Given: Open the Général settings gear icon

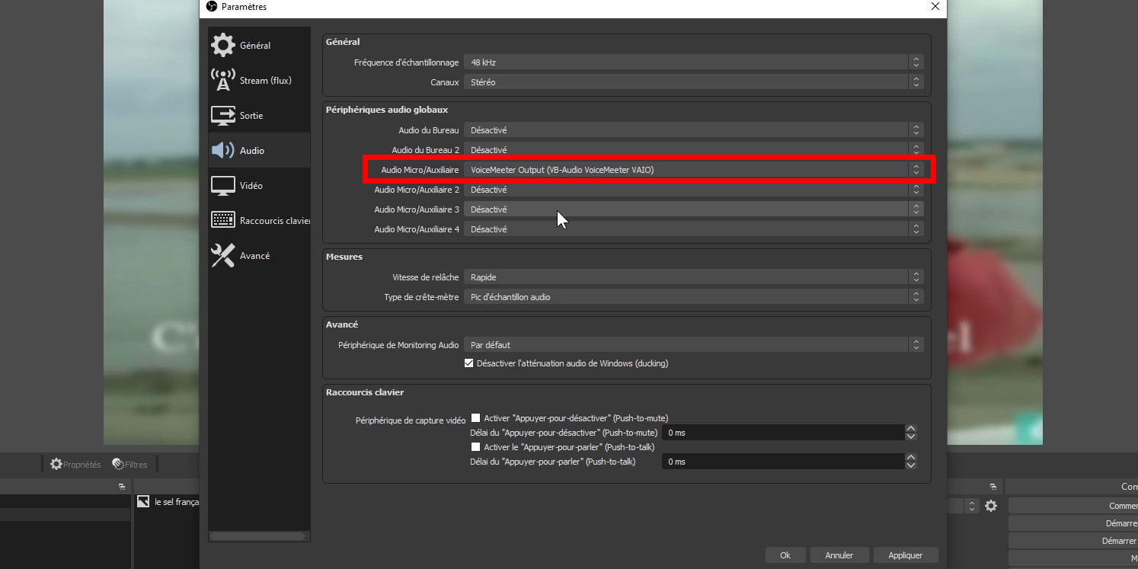Looking at the screenshot, I should pyautogui.click(x=223, y=46).
